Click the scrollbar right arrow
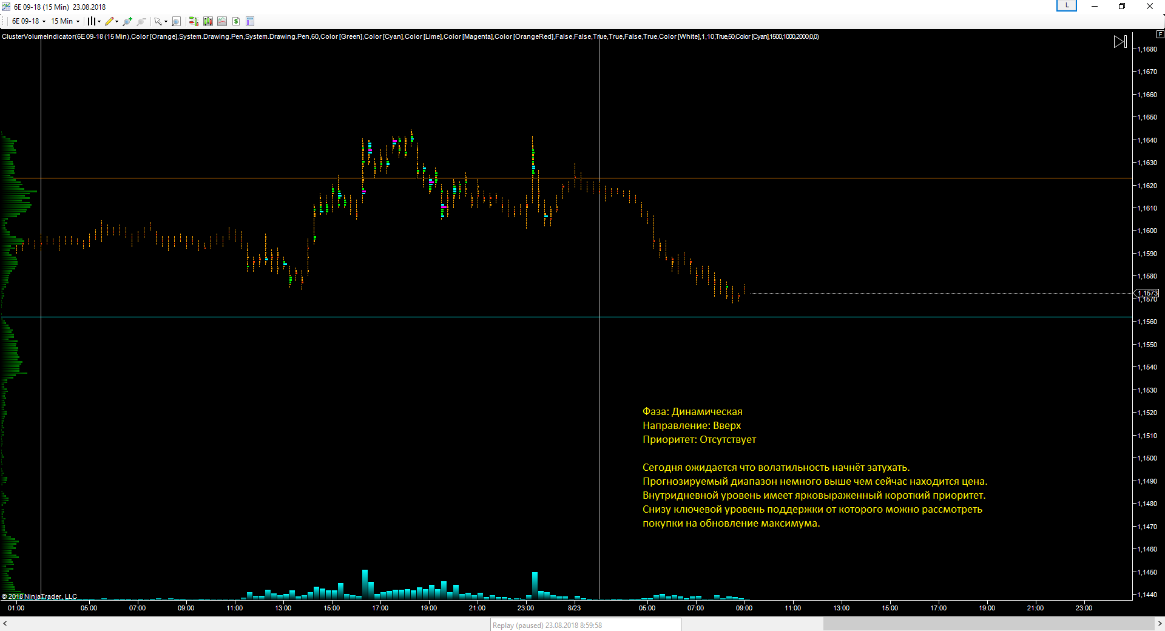Viewport: 1165px width, 631px height. click(x=1160, y=624)
